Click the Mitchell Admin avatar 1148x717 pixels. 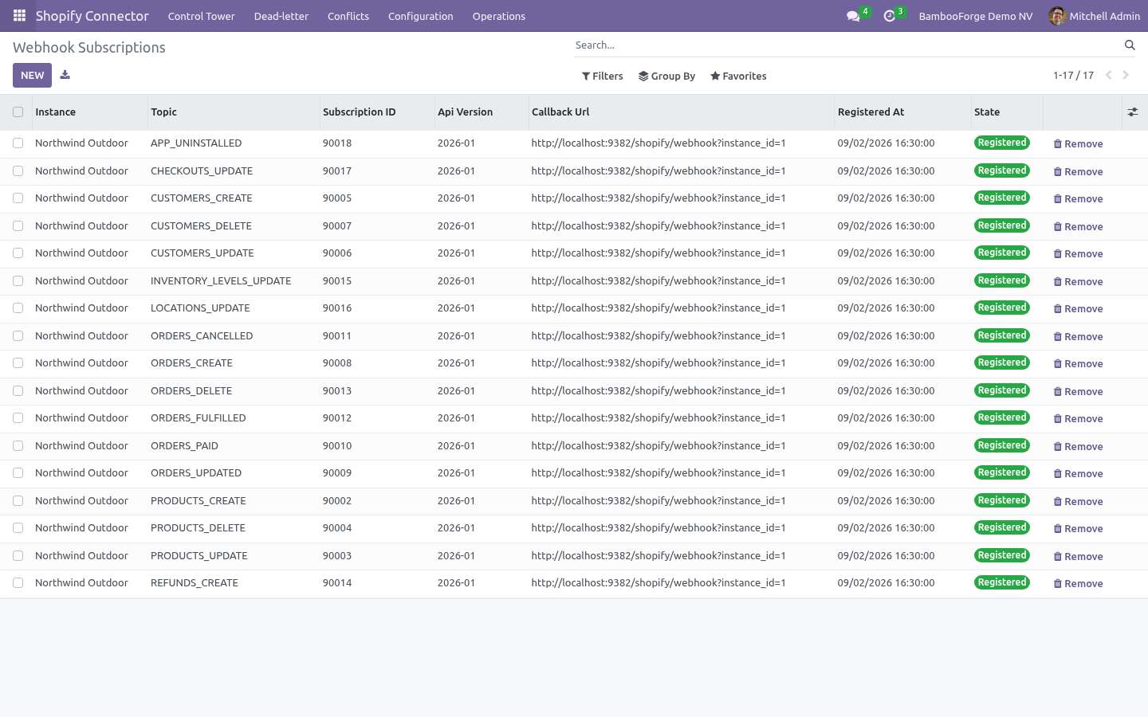(1057, 16)
